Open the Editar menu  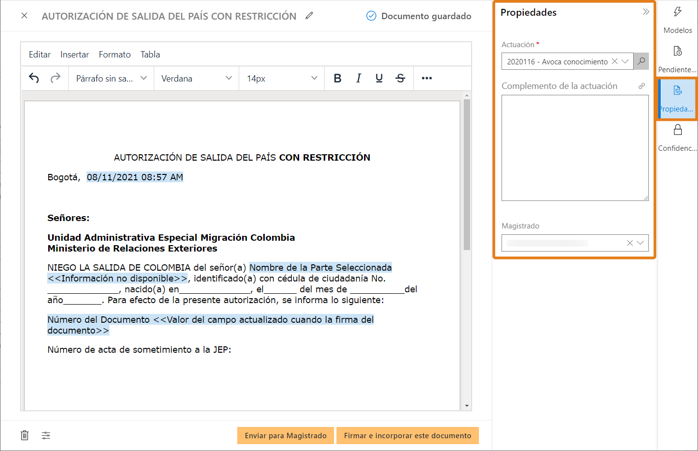pyautogui.click(x=40, y=55)
